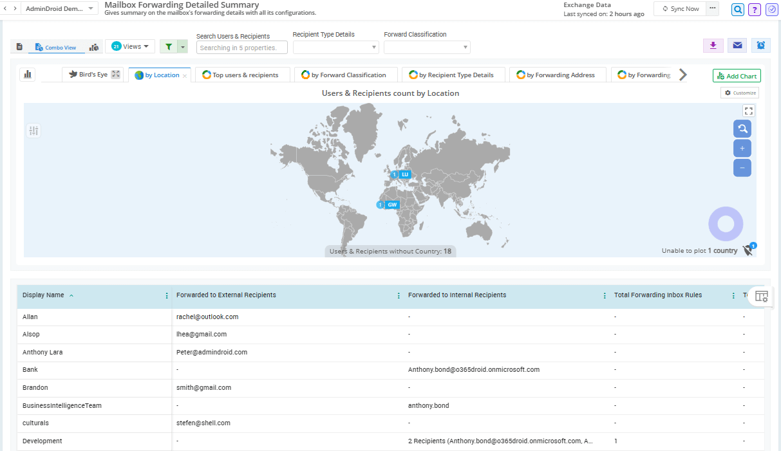Viewport: 781px width, 451px height.
Task: Download the report with the export icon
Action: 713,46
